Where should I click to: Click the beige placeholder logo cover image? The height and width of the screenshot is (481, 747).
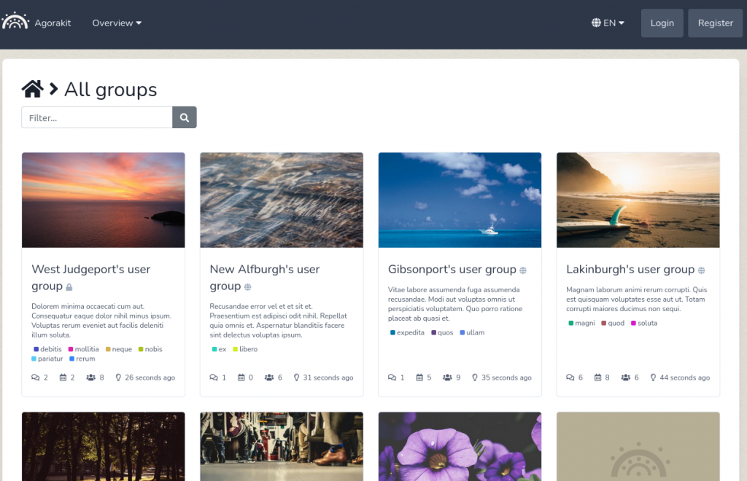point(638,446)
